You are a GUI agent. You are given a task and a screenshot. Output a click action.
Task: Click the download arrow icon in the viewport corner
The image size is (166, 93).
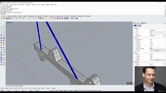[128, 83]
